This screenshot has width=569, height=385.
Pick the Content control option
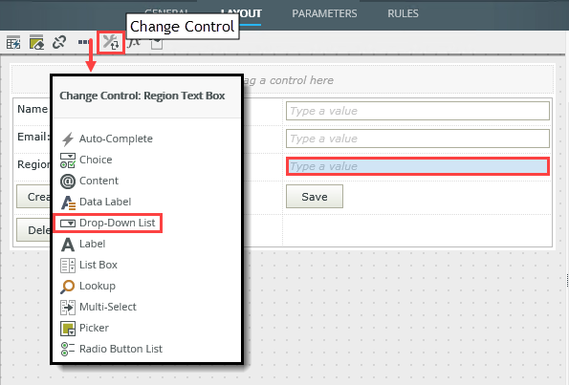[x=89, y=181]
